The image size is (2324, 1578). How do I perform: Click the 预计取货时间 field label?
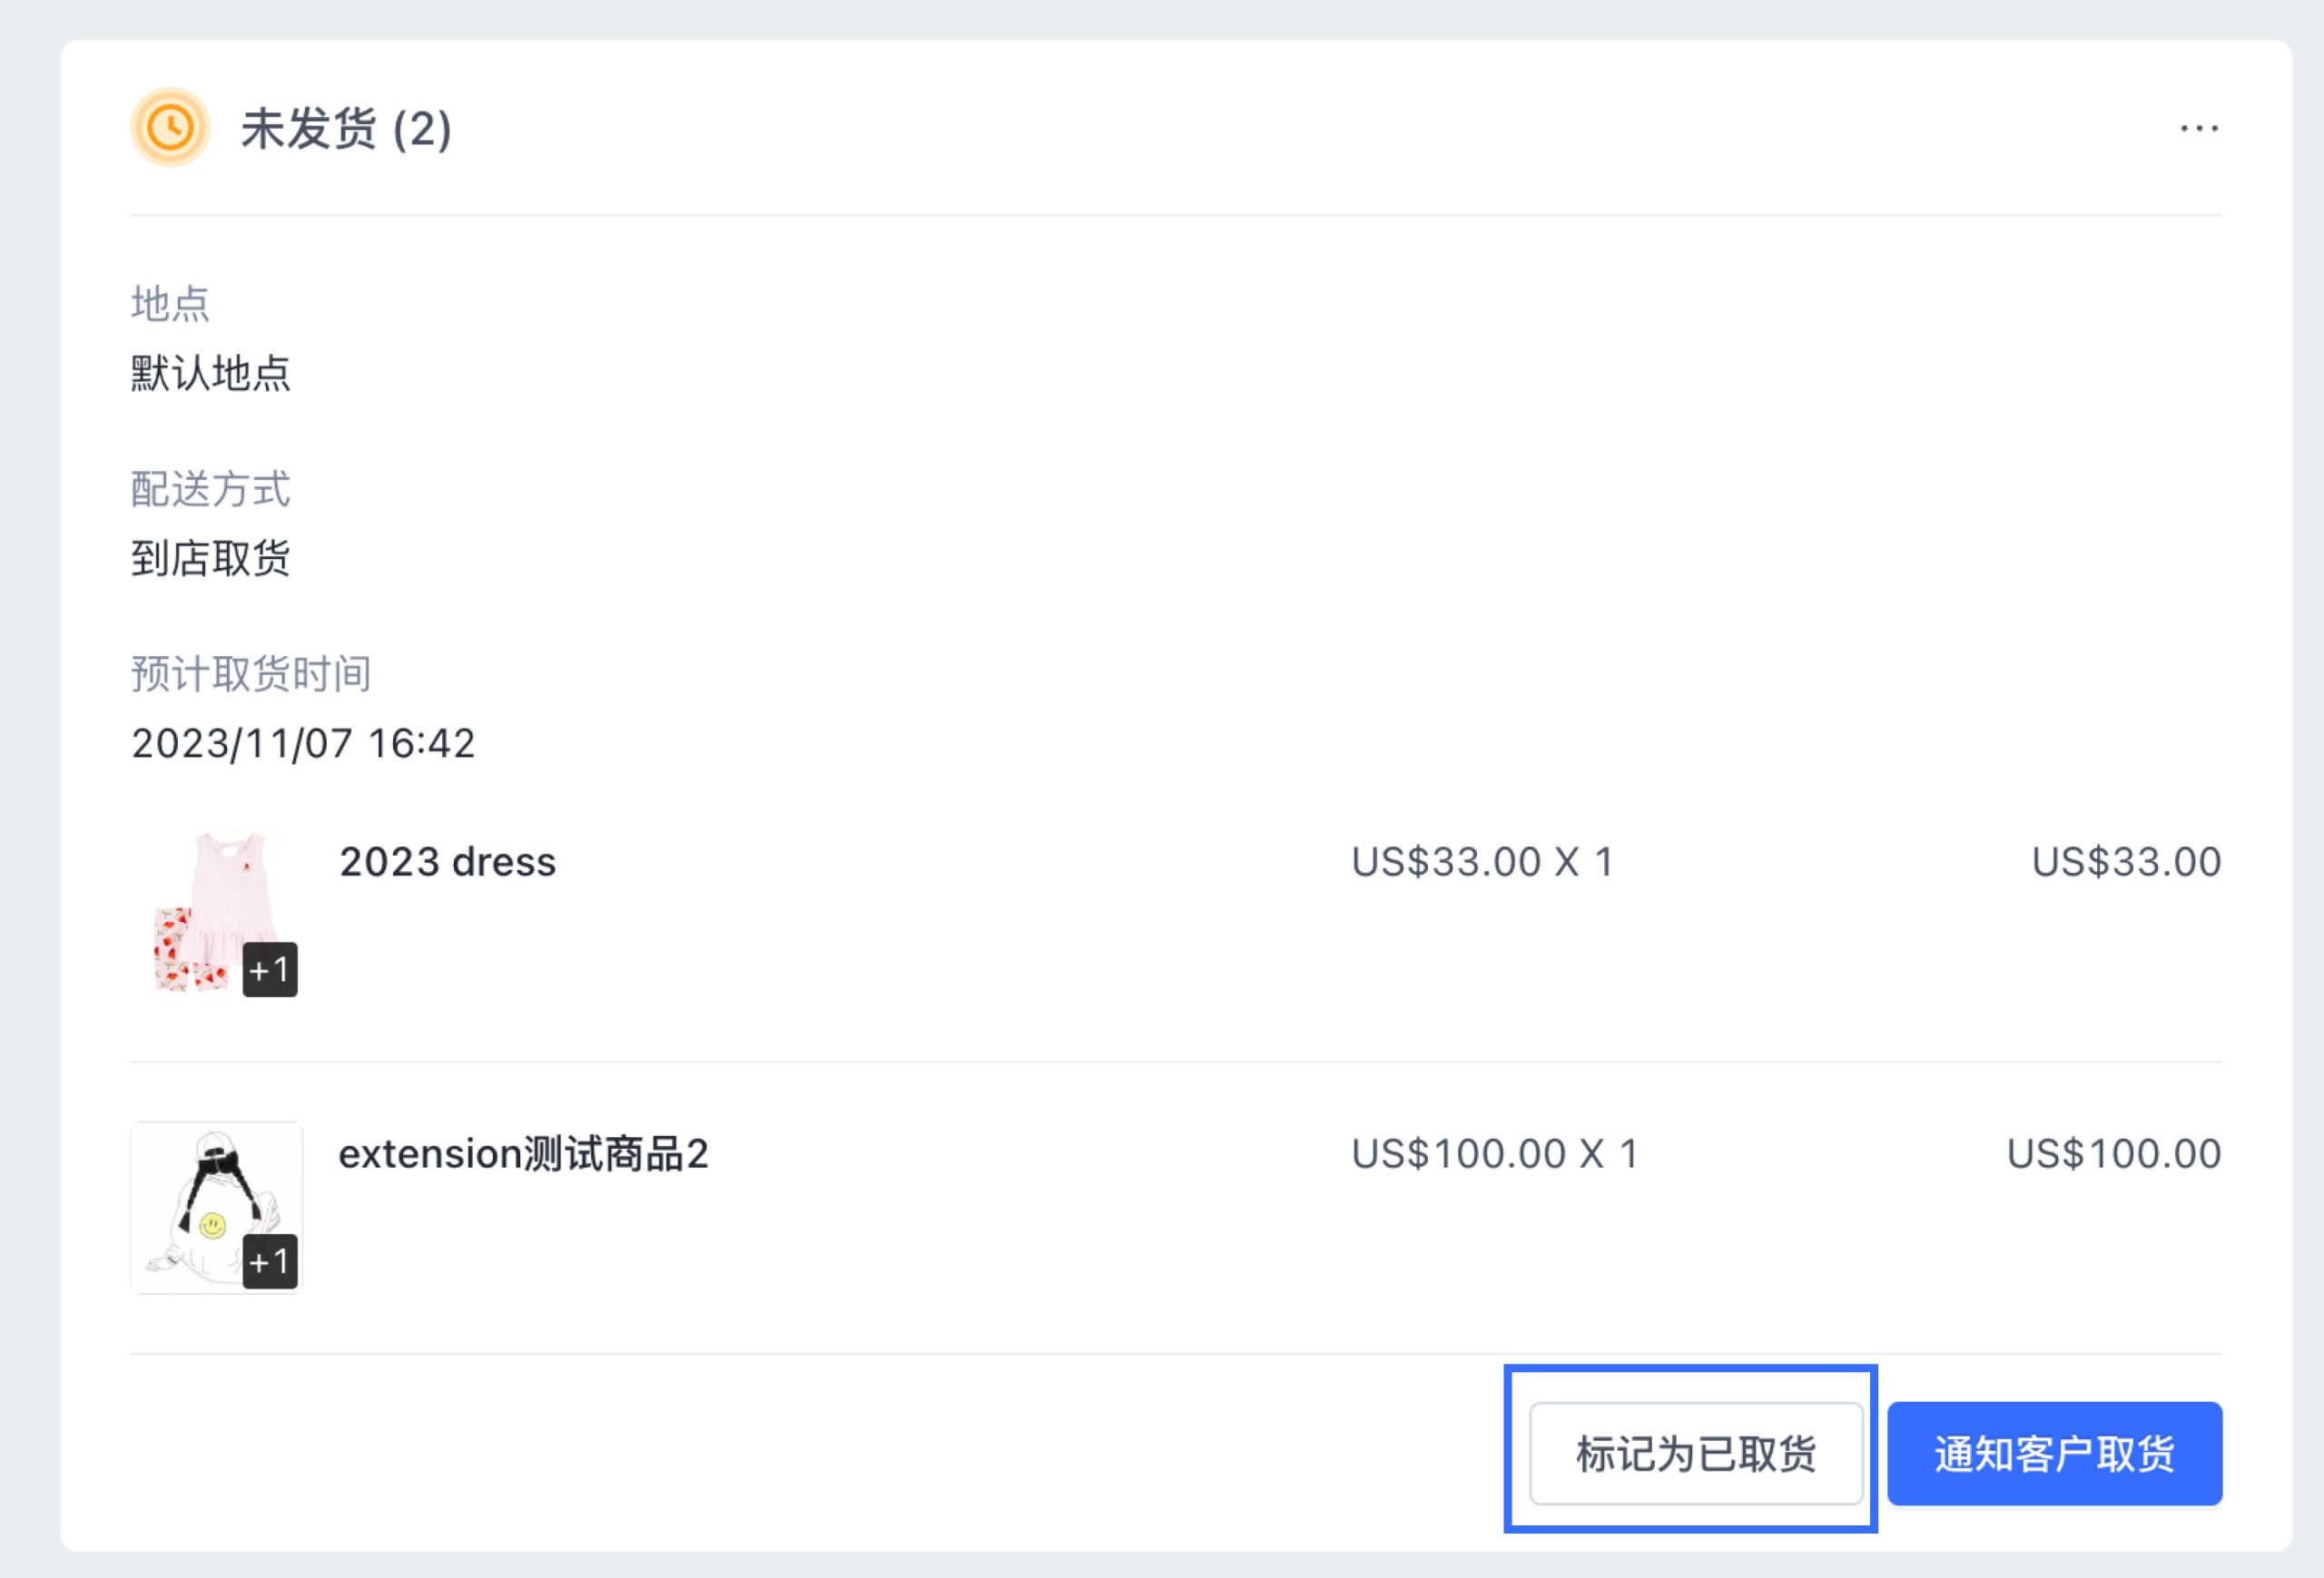tap(251, 673)
